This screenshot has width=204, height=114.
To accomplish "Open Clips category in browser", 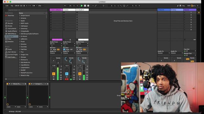I will point(9,39).
